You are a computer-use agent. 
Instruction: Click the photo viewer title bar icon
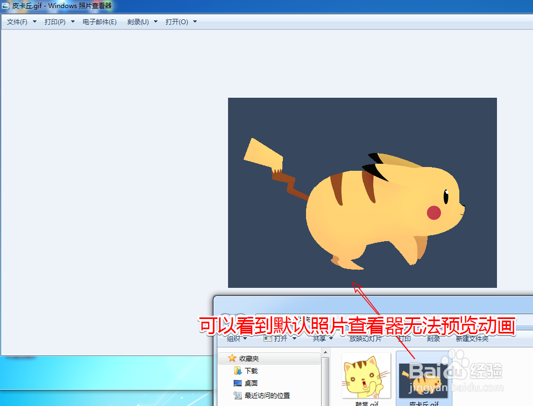(x=5, y=6)
